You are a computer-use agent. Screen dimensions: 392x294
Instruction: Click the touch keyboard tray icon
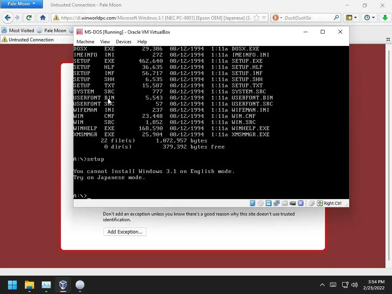[x=333, y=285]
